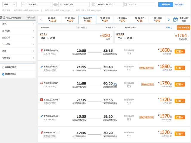191x143 pixels.
Task: Click the Shenzhen Airlines logo for flight ZH9445
Action: point(41,99)
